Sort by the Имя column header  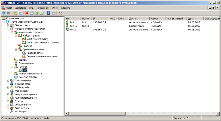[x=73, y=18]
